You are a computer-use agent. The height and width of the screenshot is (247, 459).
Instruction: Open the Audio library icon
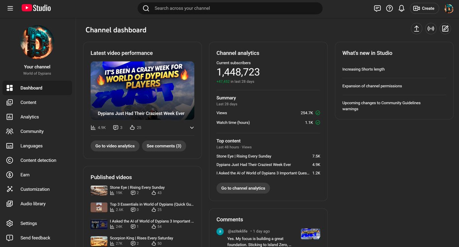pyautogui.click(x=10, y=204)
